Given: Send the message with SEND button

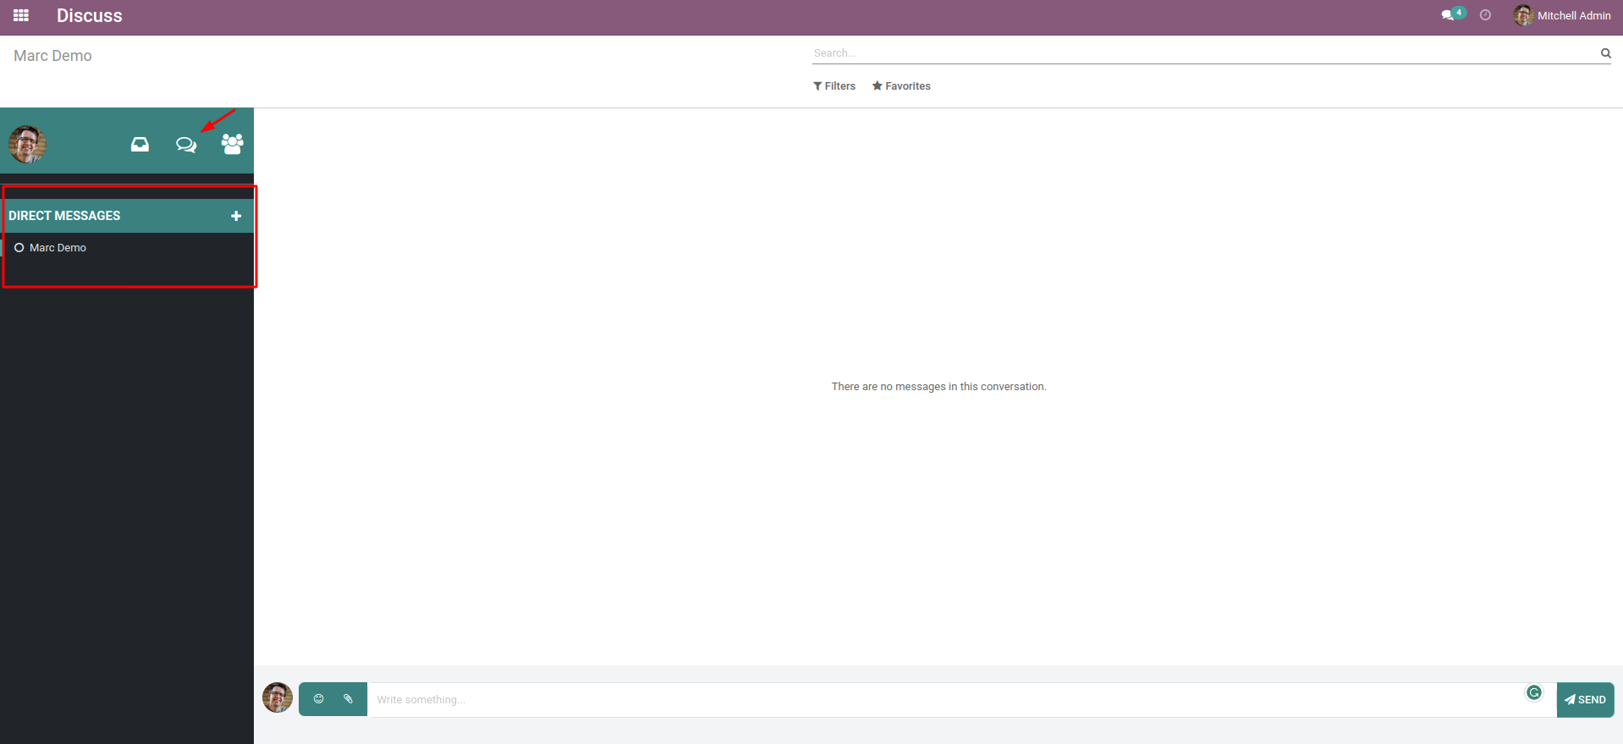Looking at the screenshot, I should (x=1585, y=700).
